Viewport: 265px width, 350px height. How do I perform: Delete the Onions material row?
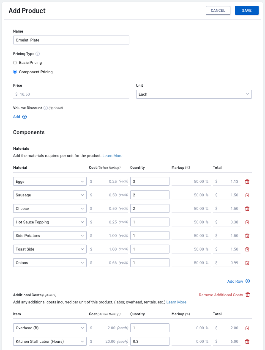click(247, 262)
